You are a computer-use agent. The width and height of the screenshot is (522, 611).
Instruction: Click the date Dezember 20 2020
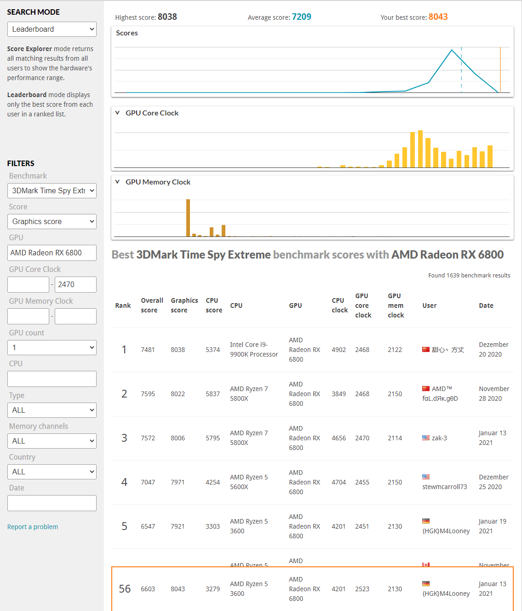click(x=493, y=350)
